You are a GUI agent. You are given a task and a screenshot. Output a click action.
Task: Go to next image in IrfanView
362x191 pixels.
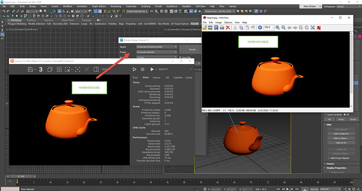coord(295,28)
